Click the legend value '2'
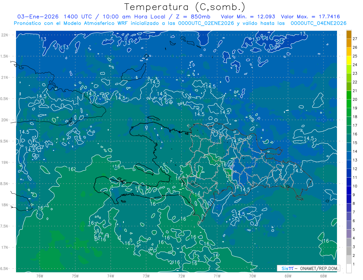 coord(354,256)
